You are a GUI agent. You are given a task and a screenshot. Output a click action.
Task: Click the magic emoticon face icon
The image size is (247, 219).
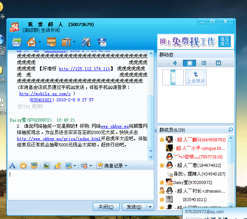(34, 165)
